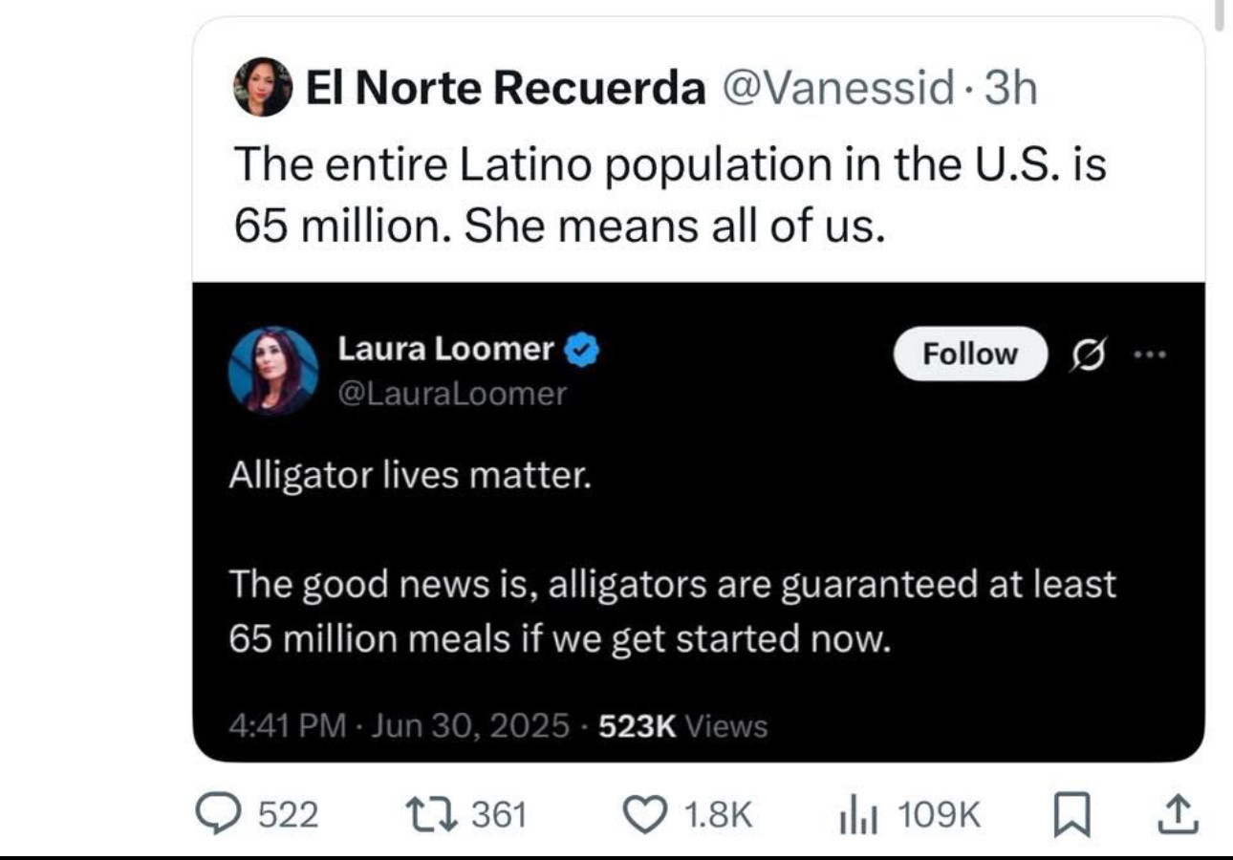Open Laura Loomer's profile picture

(272, 372)
